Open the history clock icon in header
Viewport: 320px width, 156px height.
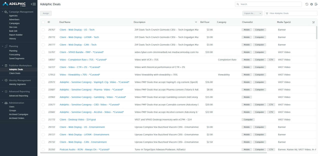click(x=307, y=4)
